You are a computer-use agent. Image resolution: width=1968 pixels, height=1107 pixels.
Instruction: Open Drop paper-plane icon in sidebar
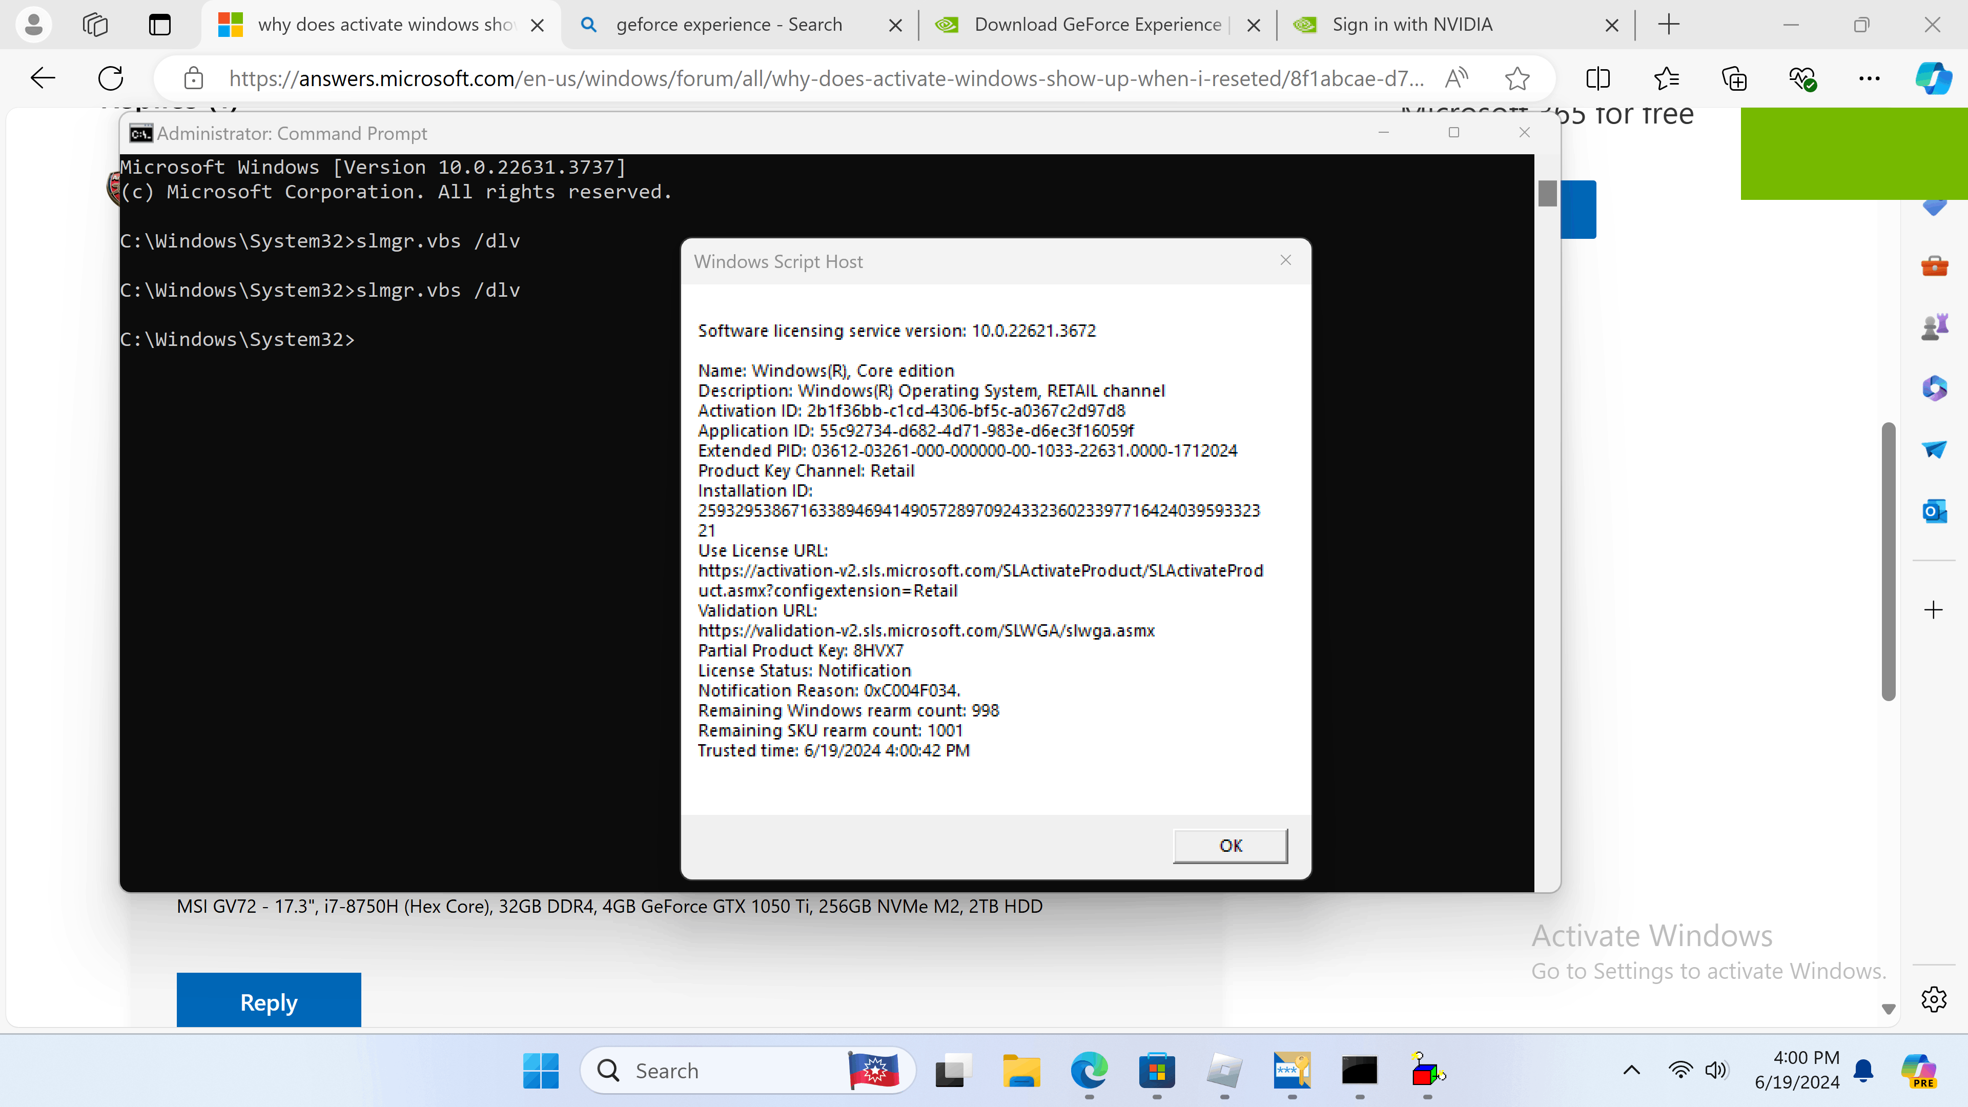point(1934,449)
